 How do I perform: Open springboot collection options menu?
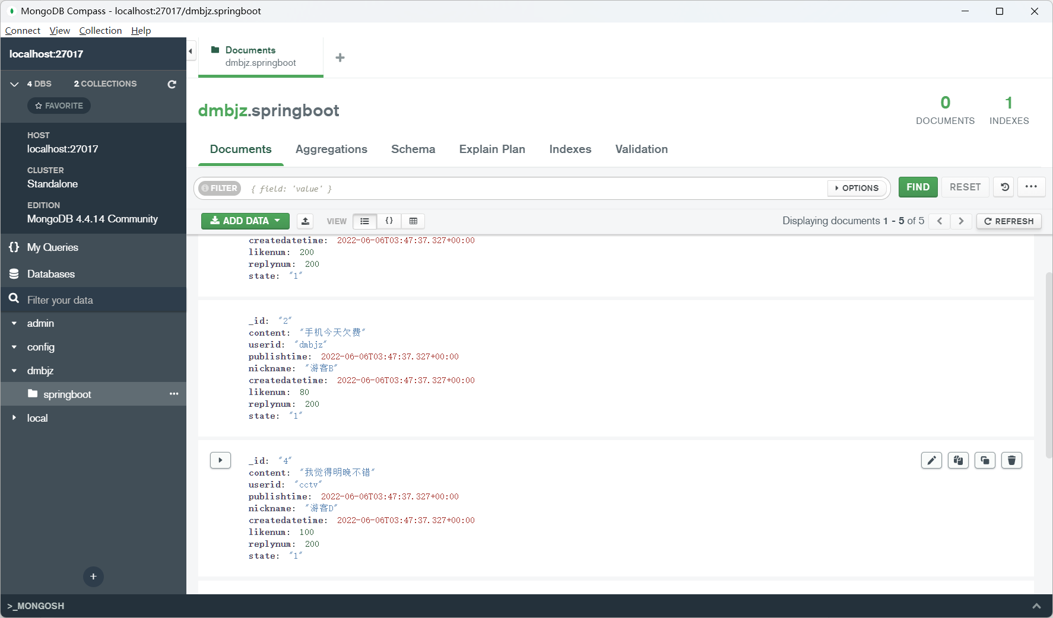174,394
